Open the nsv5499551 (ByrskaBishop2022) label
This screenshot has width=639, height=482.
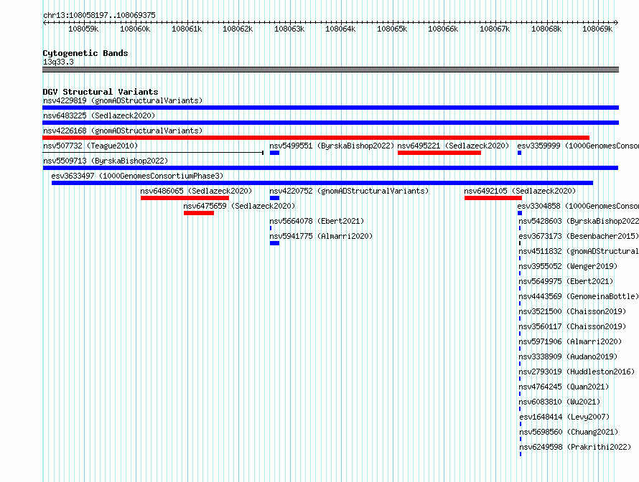tap(332, 146)
